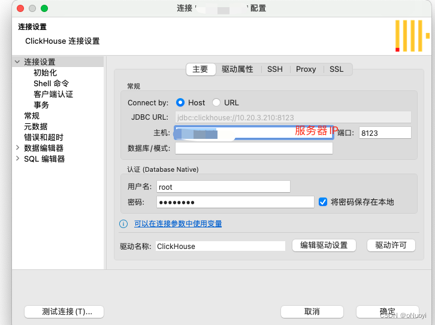Screen dimensions: 435x325
Task: Collapse the 连接设置 tree node
Action: 17,62
